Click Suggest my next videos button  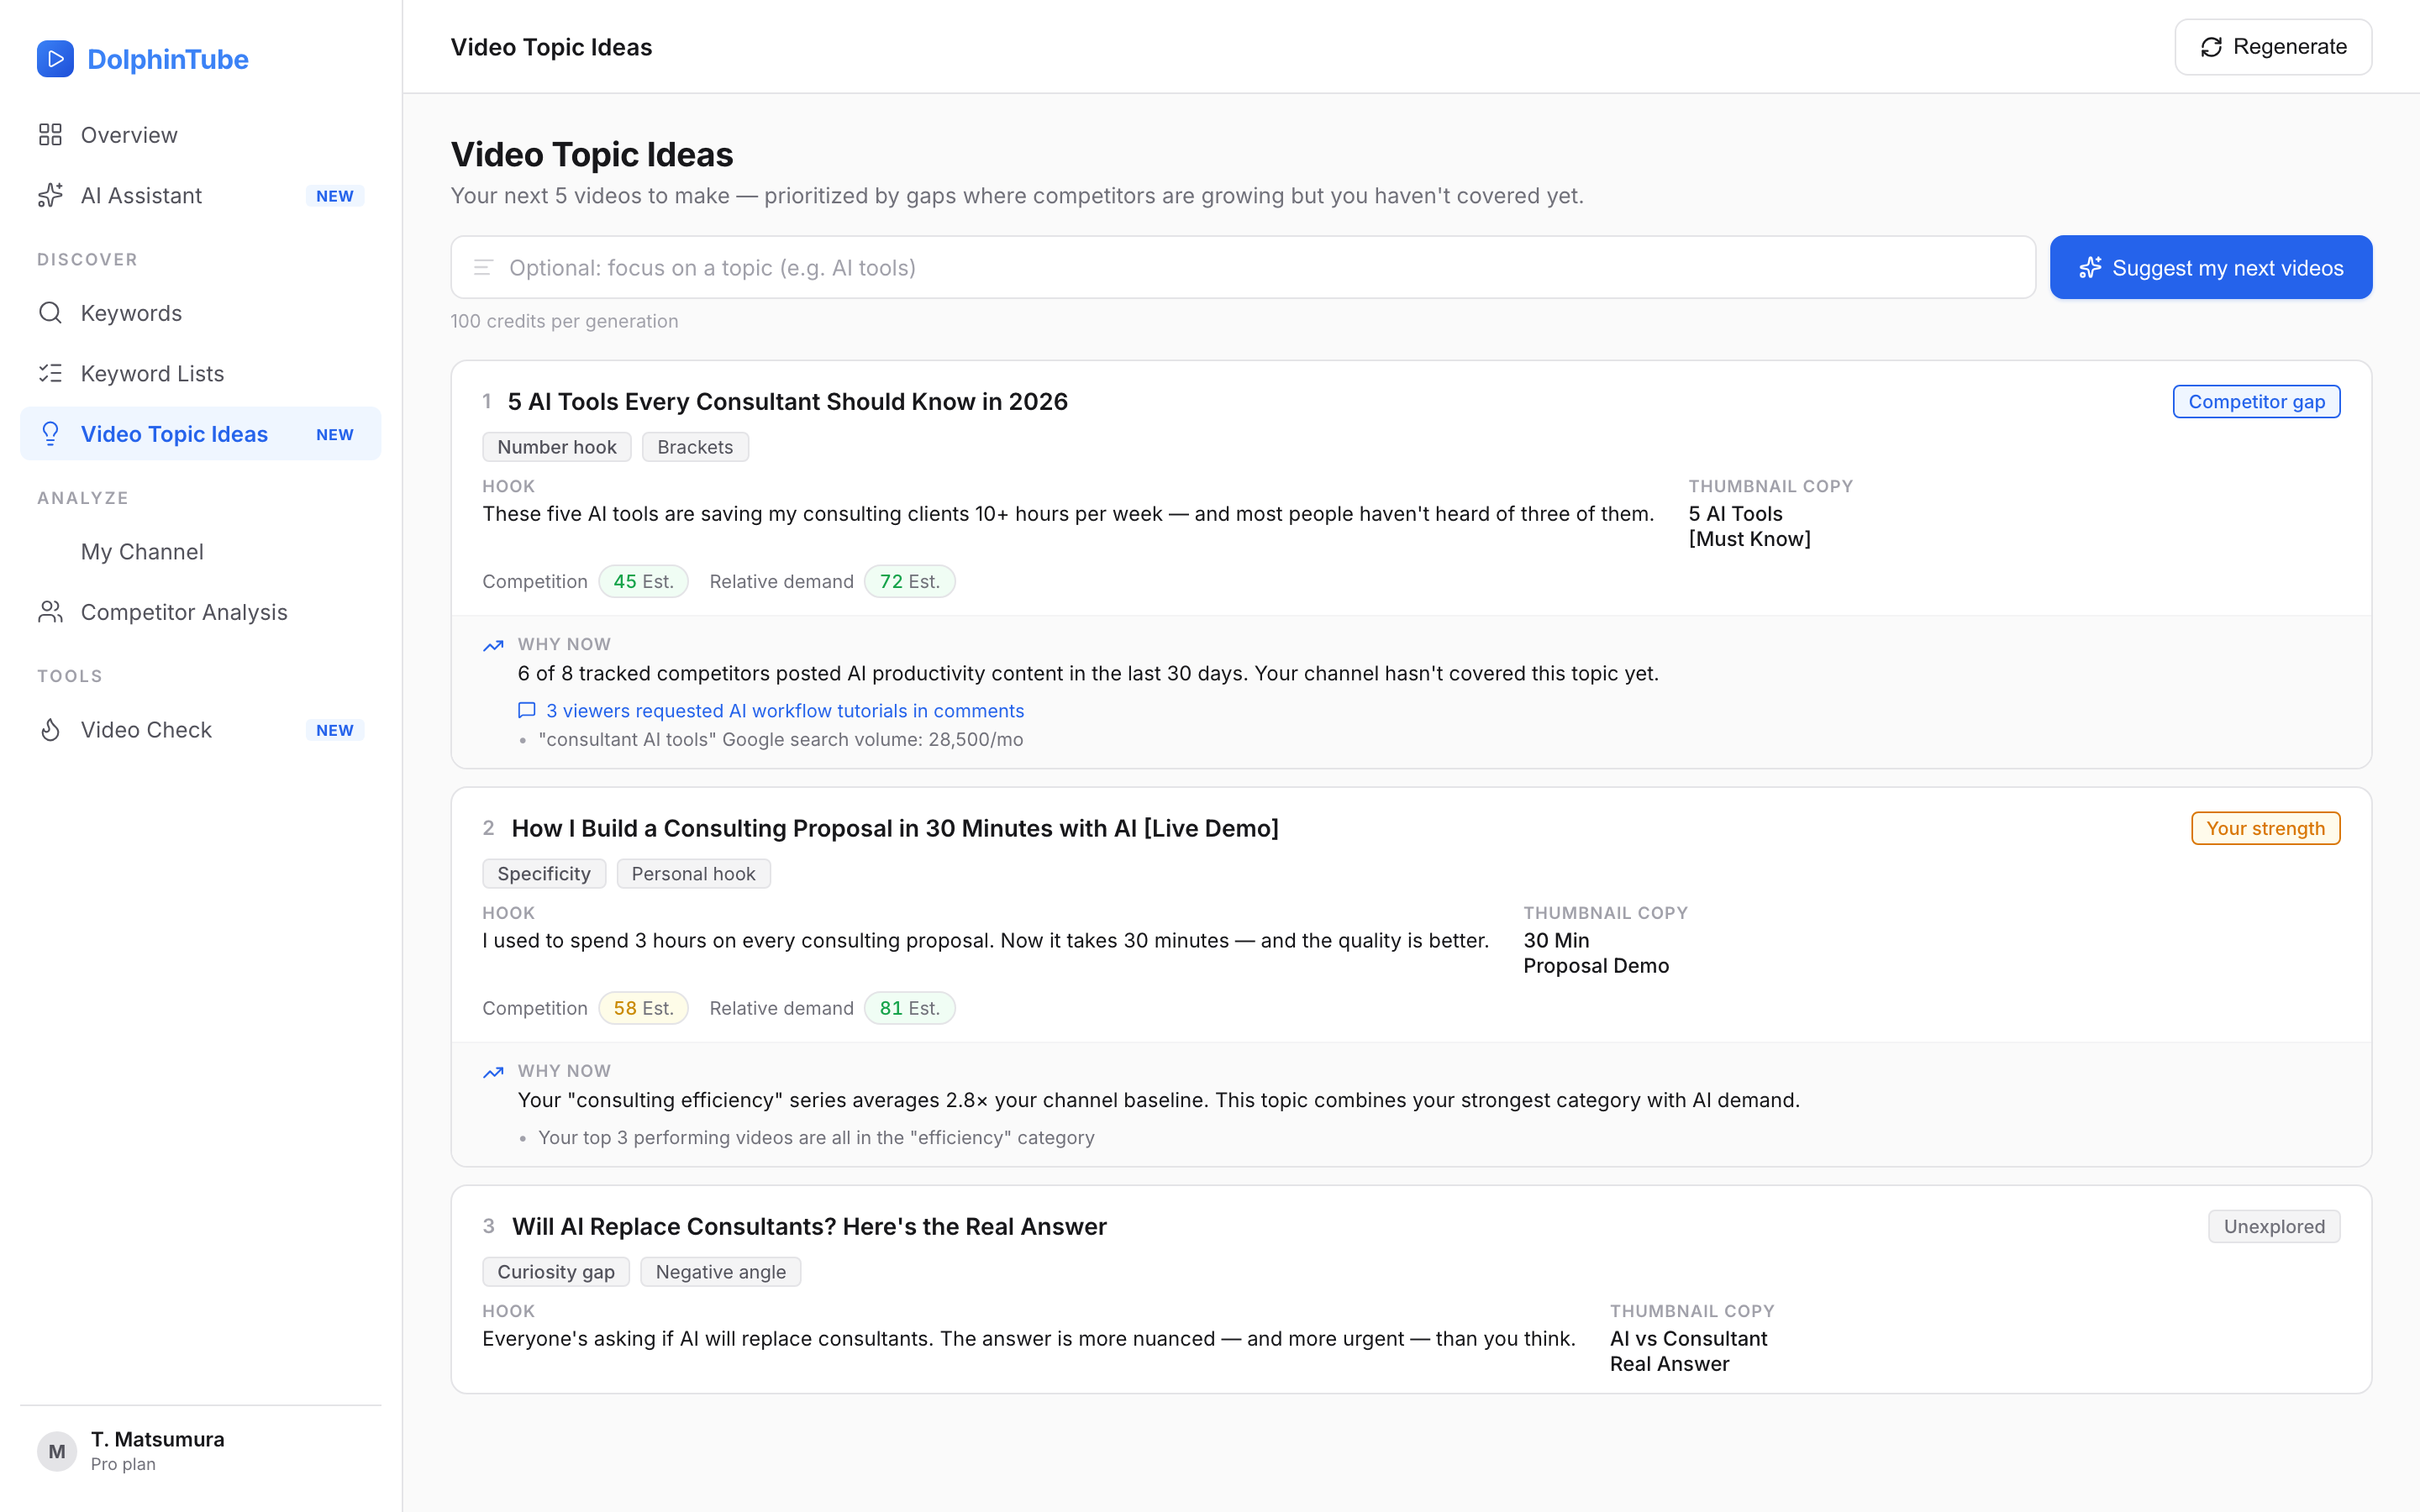2211,267
